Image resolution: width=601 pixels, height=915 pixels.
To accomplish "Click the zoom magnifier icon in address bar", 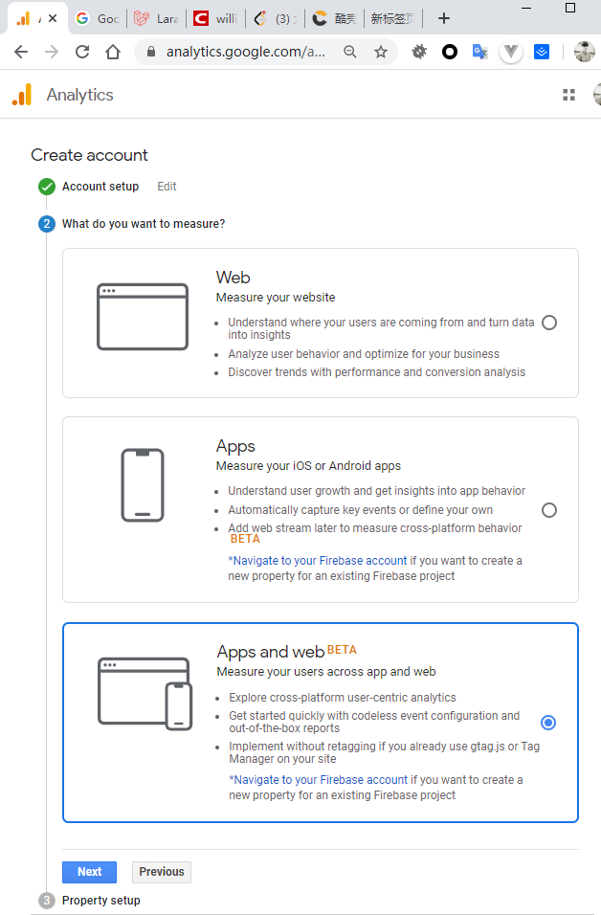I will tap(352, 52).
